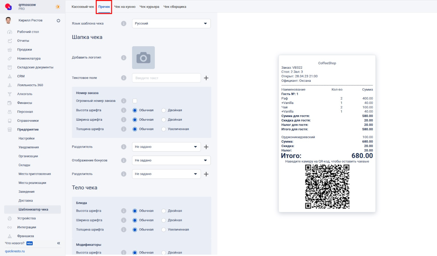
Task: Click the logout power icon
Action: tap(58, 20)
